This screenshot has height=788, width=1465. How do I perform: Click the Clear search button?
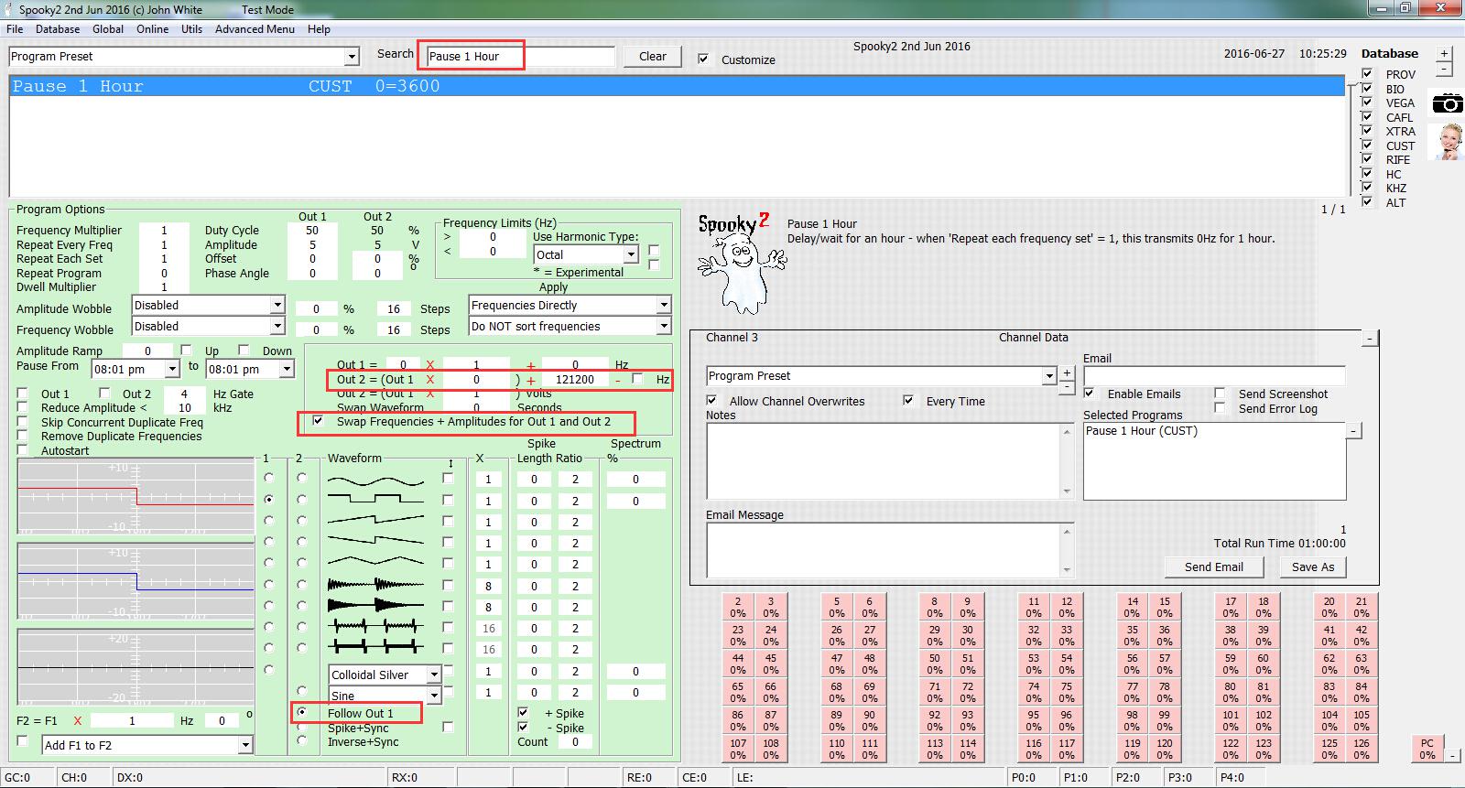(x=652, y=56)
